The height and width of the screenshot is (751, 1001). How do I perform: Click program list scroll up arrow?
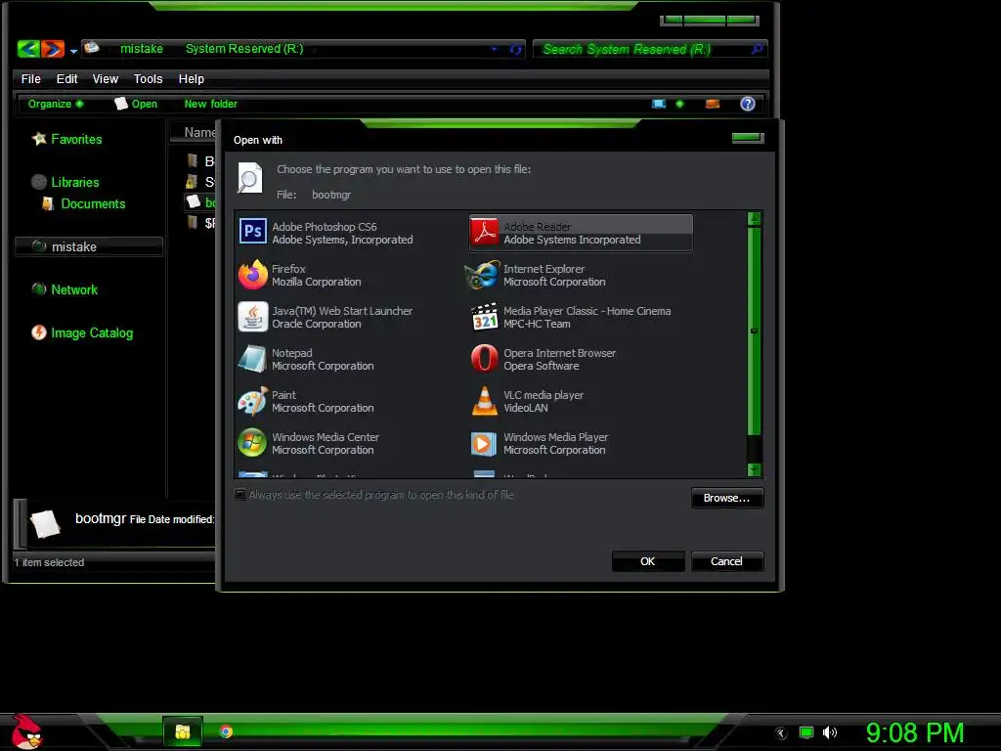[x=754, y=219]
